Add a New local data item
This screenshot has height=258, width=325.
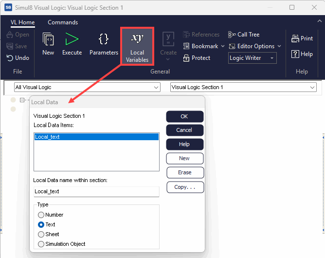185,158
